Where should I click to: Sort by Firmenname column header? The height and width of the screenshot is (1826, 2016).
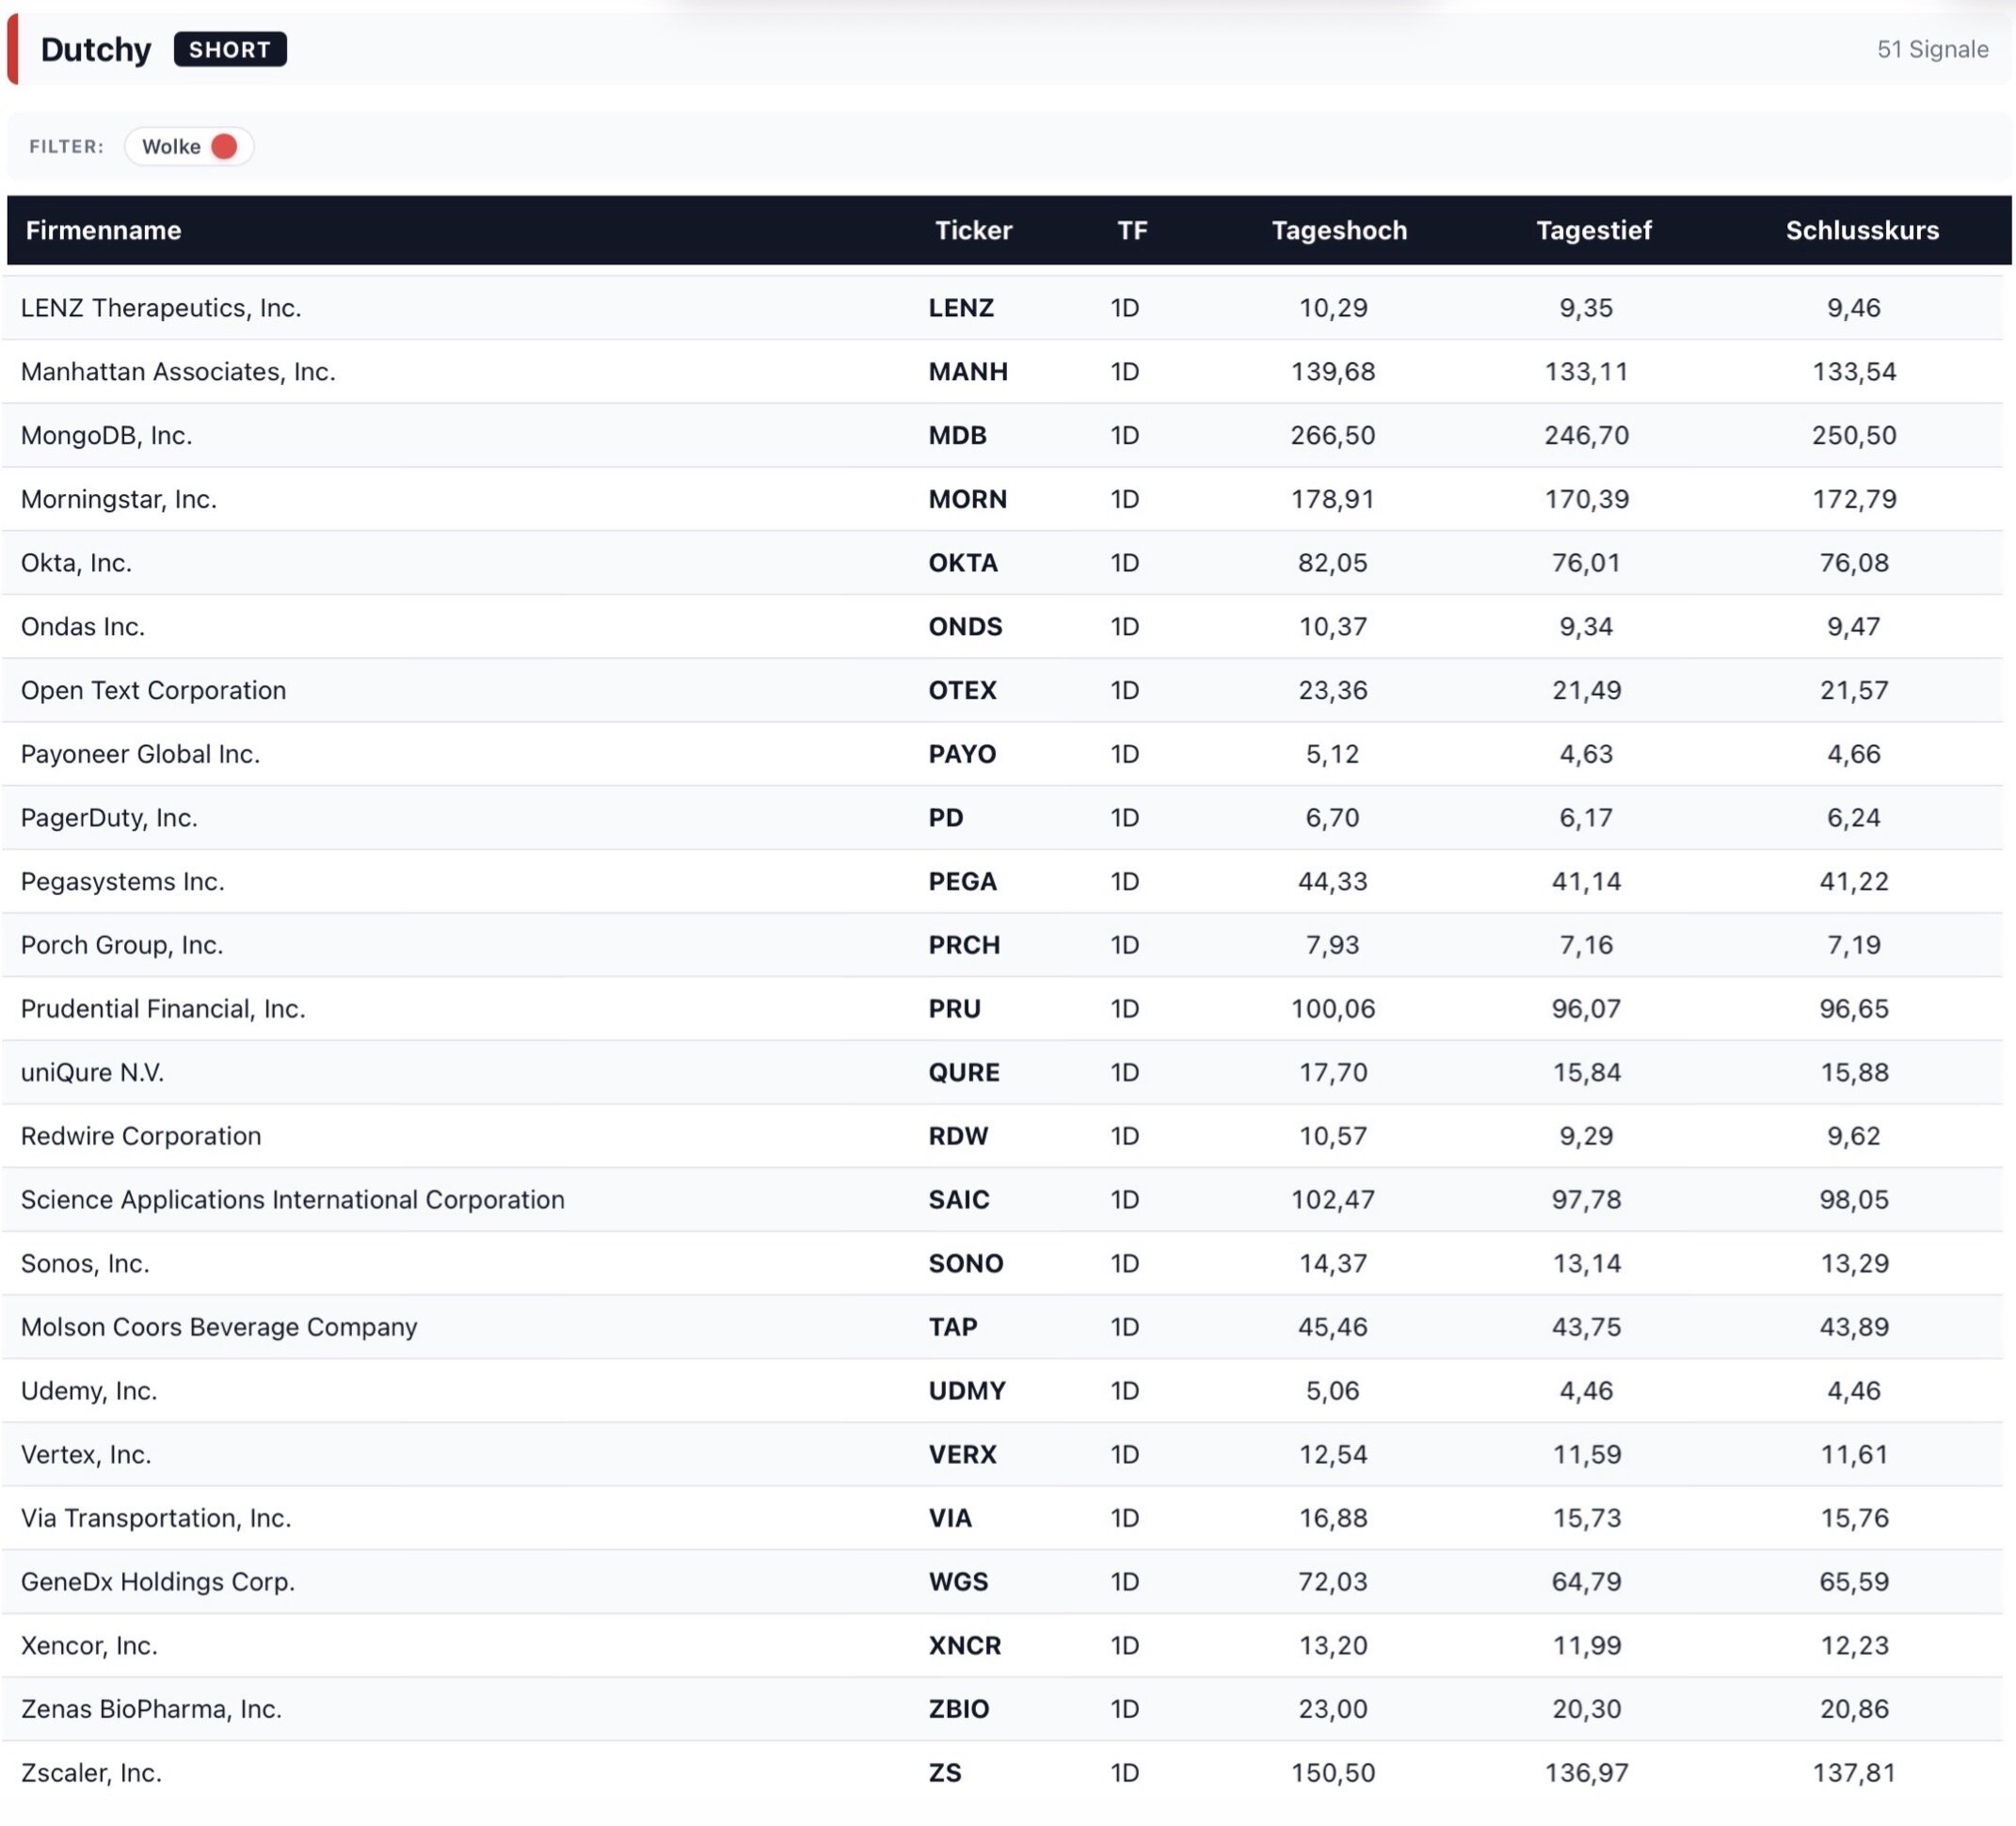pos(103,230)
